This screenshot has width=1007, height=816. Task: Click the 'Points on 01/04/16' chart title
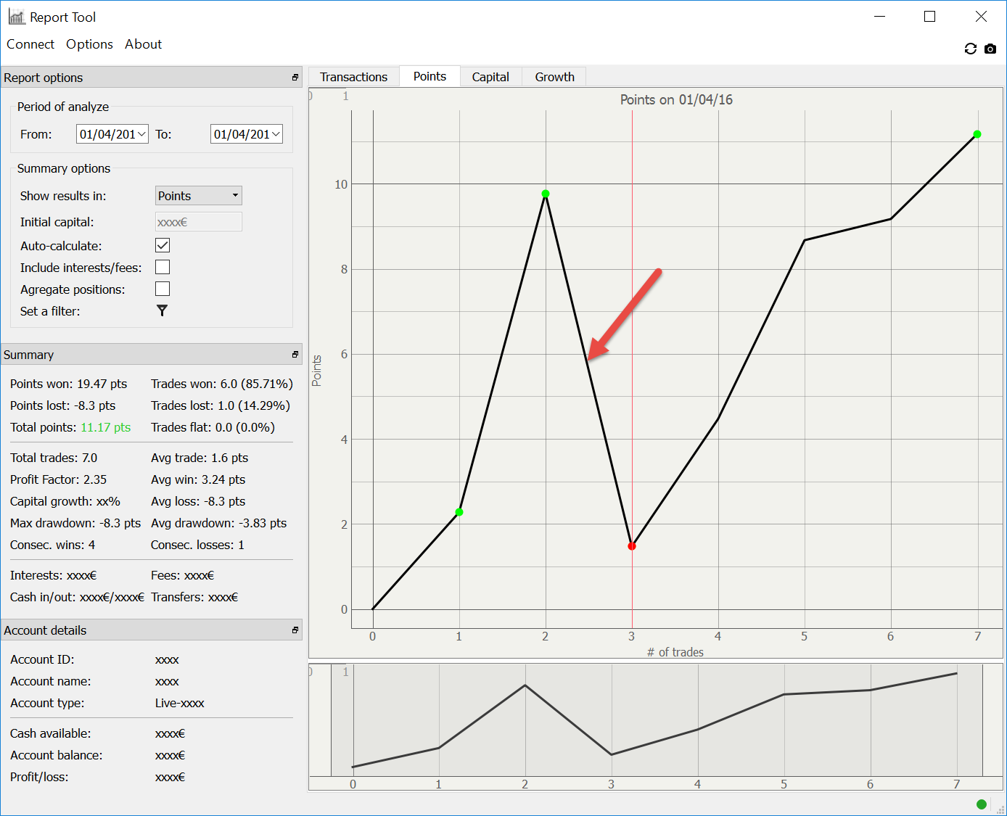click(x=676, y=99)
